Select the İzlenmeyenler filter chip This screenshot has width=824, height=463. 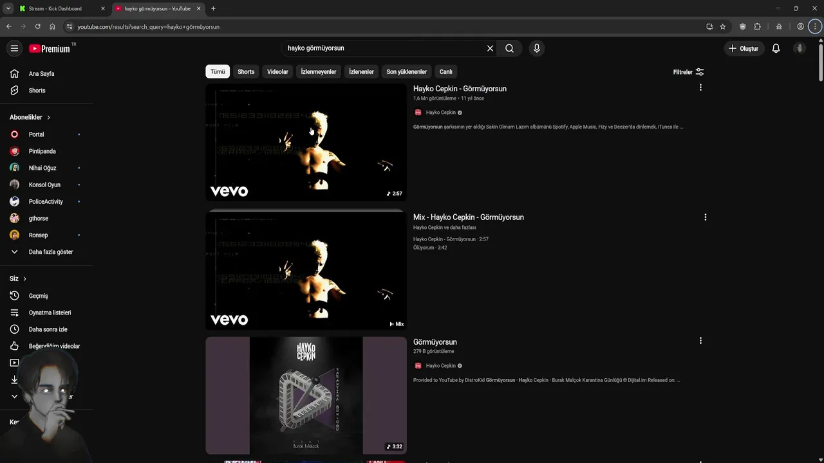(x=319, y=71)
